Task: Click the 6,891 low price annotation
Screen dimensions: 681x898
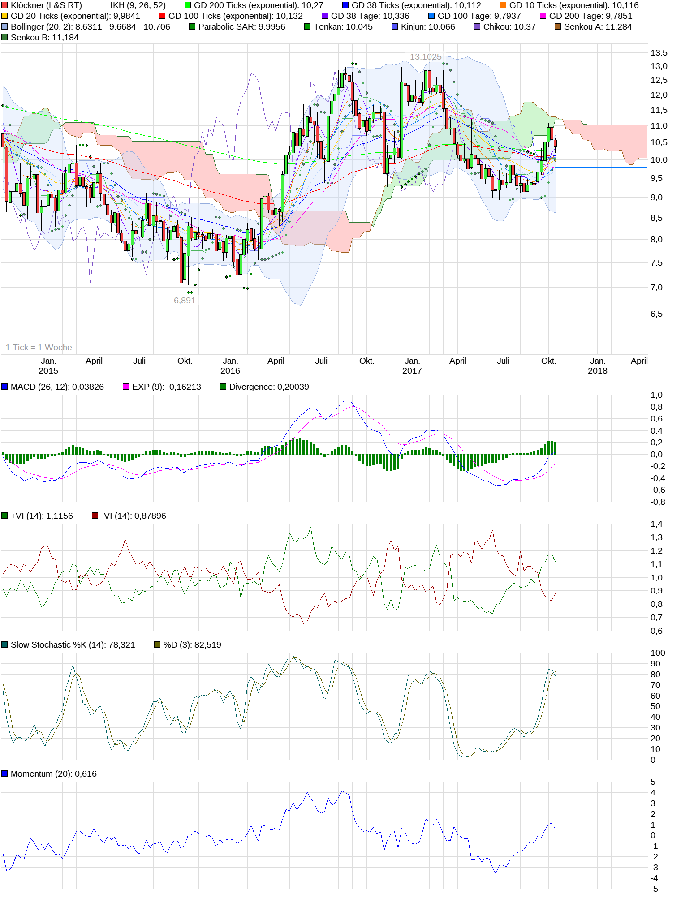Action: click(x=185, y=301)
